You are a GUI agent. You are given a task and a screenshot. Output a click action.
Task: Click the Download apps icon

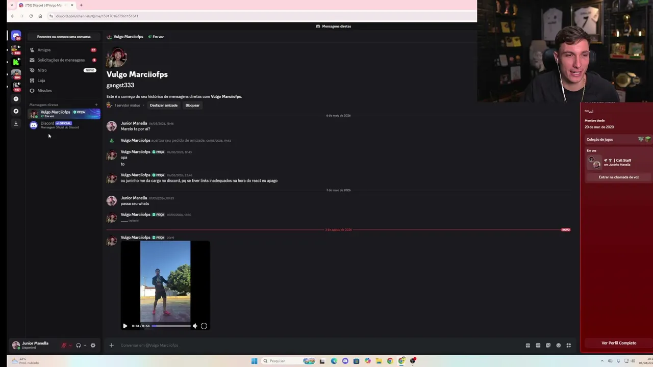click(16, 123)
